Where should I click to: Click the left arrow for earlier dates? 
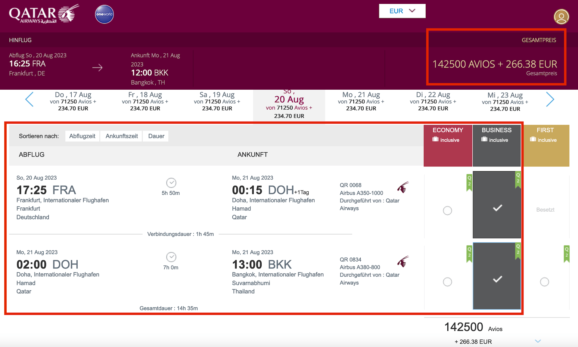tap(29, 99)
